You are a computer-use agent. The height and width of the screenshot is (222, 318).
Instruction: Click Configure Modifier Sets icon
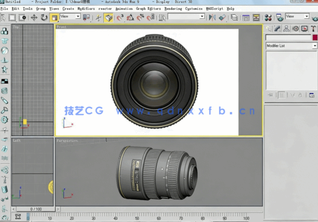pyautogui.click(x=312, y=95)
